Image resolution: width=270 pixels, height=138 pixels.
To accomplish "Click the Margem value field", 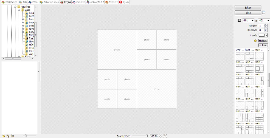I will pos(261,26).
